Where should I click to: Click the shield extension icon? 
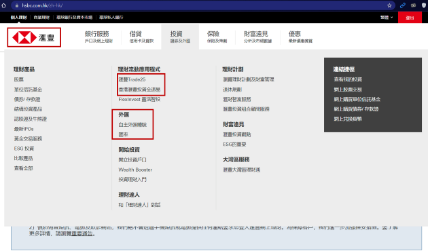424,5
